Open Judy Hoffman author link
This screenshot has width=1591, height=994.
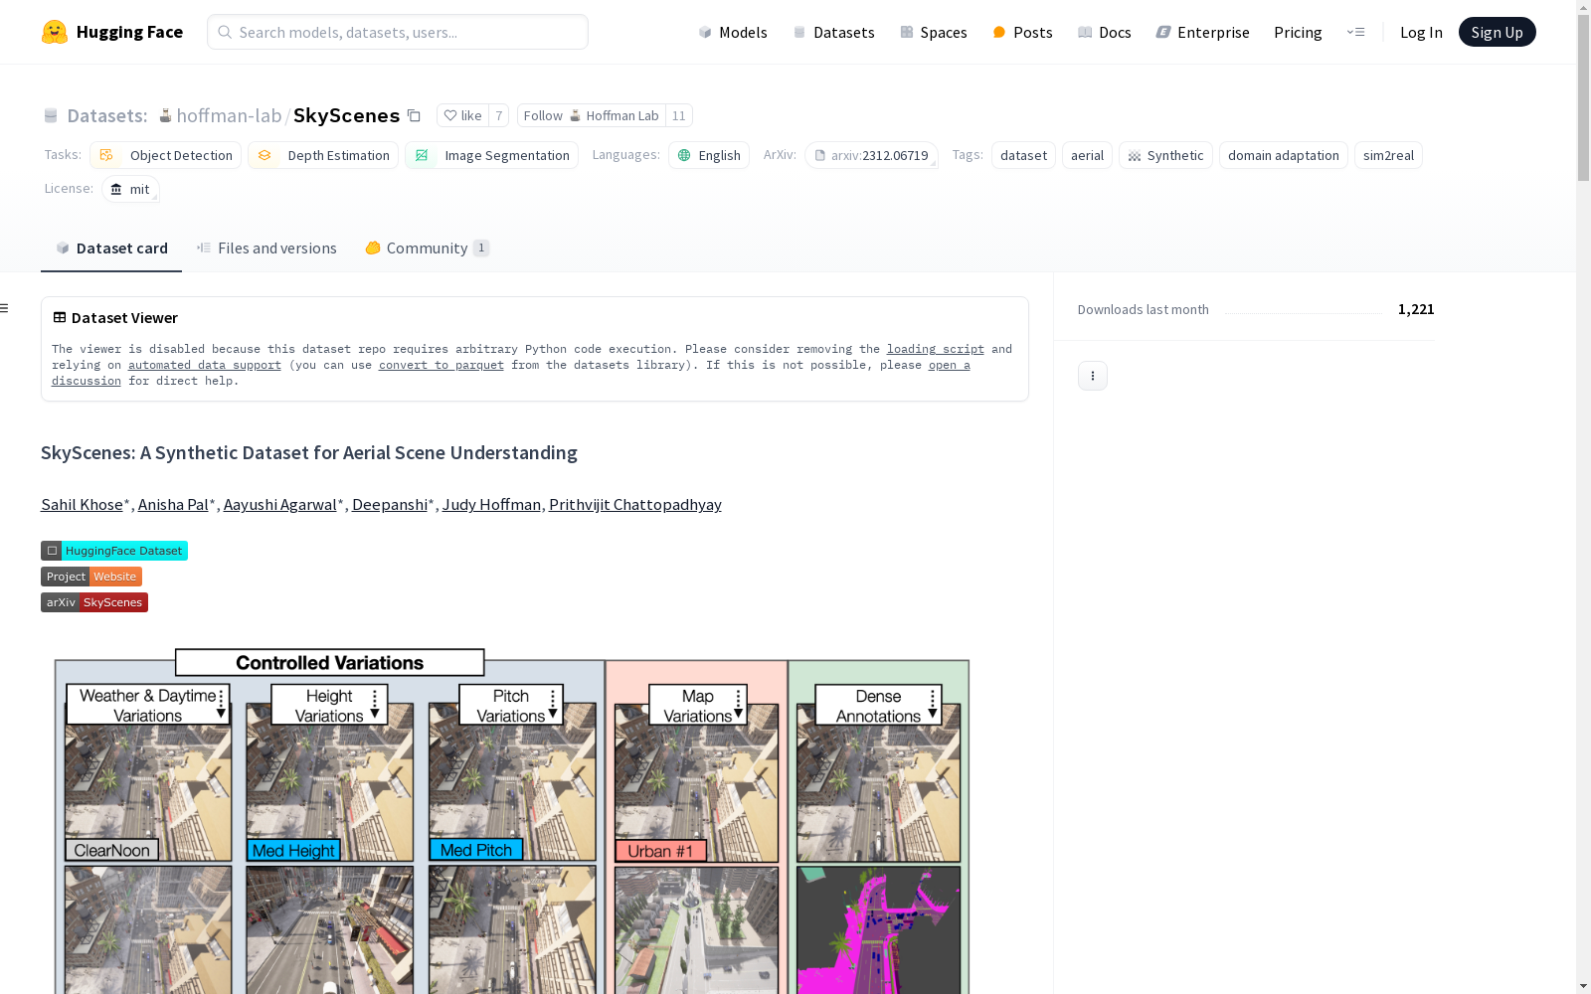[x=491, y=505]
